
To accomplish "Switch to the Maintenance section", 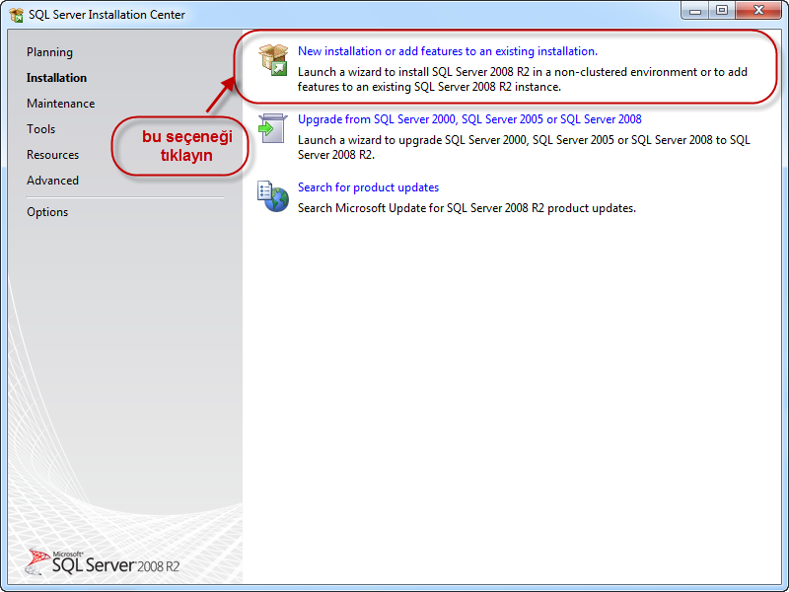I will pyautogui.click(x=60, y=104).
